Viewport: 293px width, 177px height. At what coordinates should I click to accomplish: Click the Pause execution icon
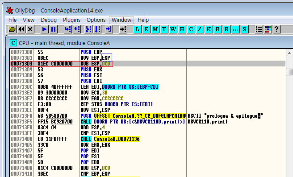coord(54,29)
